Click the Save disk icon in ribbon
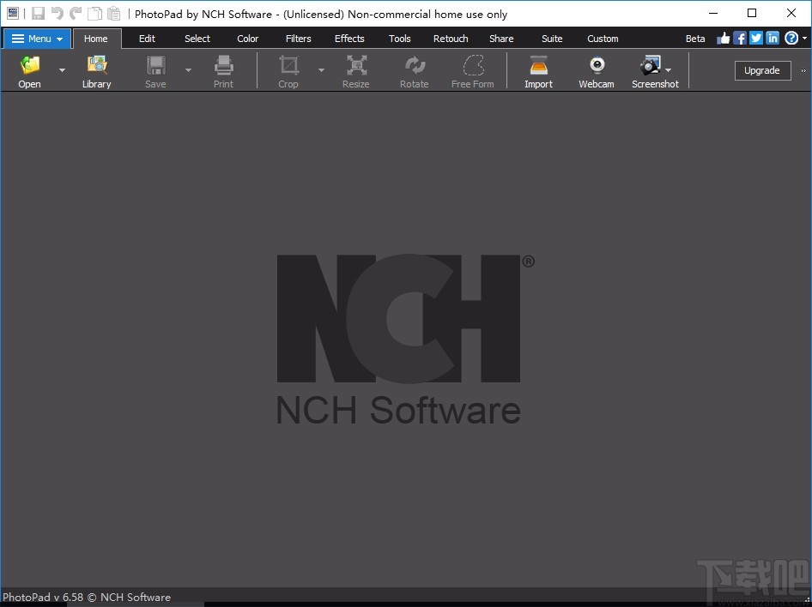Screen dimensions: 812x607 [x=156, y=65]
